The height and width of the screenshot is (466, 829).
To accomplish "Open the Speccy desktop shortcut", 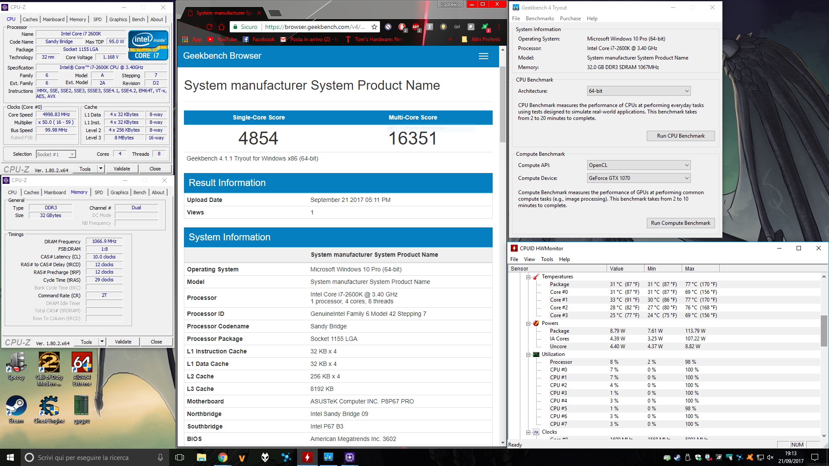I will tap(16, 366).
